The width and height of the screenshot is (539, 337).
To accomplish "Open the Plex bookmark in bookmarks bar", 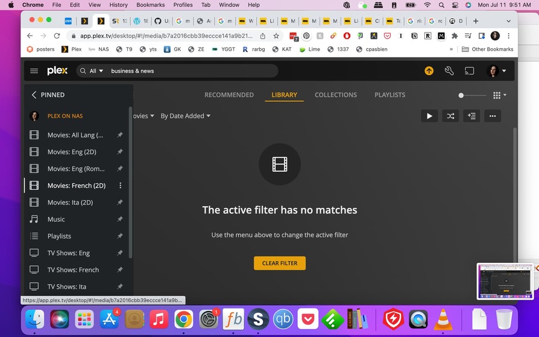I will pyautogui.click(x=72, y=49).
